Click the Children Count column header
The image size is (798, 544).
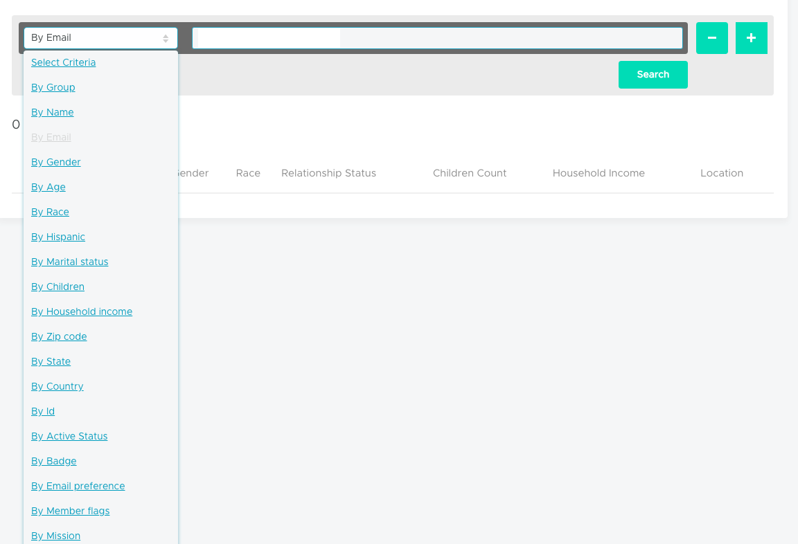[x=470, y=173]
